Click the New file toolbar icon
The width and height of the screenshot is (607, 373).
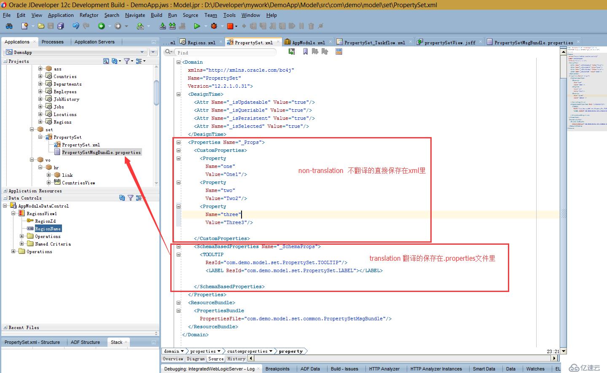pos(24,26)
